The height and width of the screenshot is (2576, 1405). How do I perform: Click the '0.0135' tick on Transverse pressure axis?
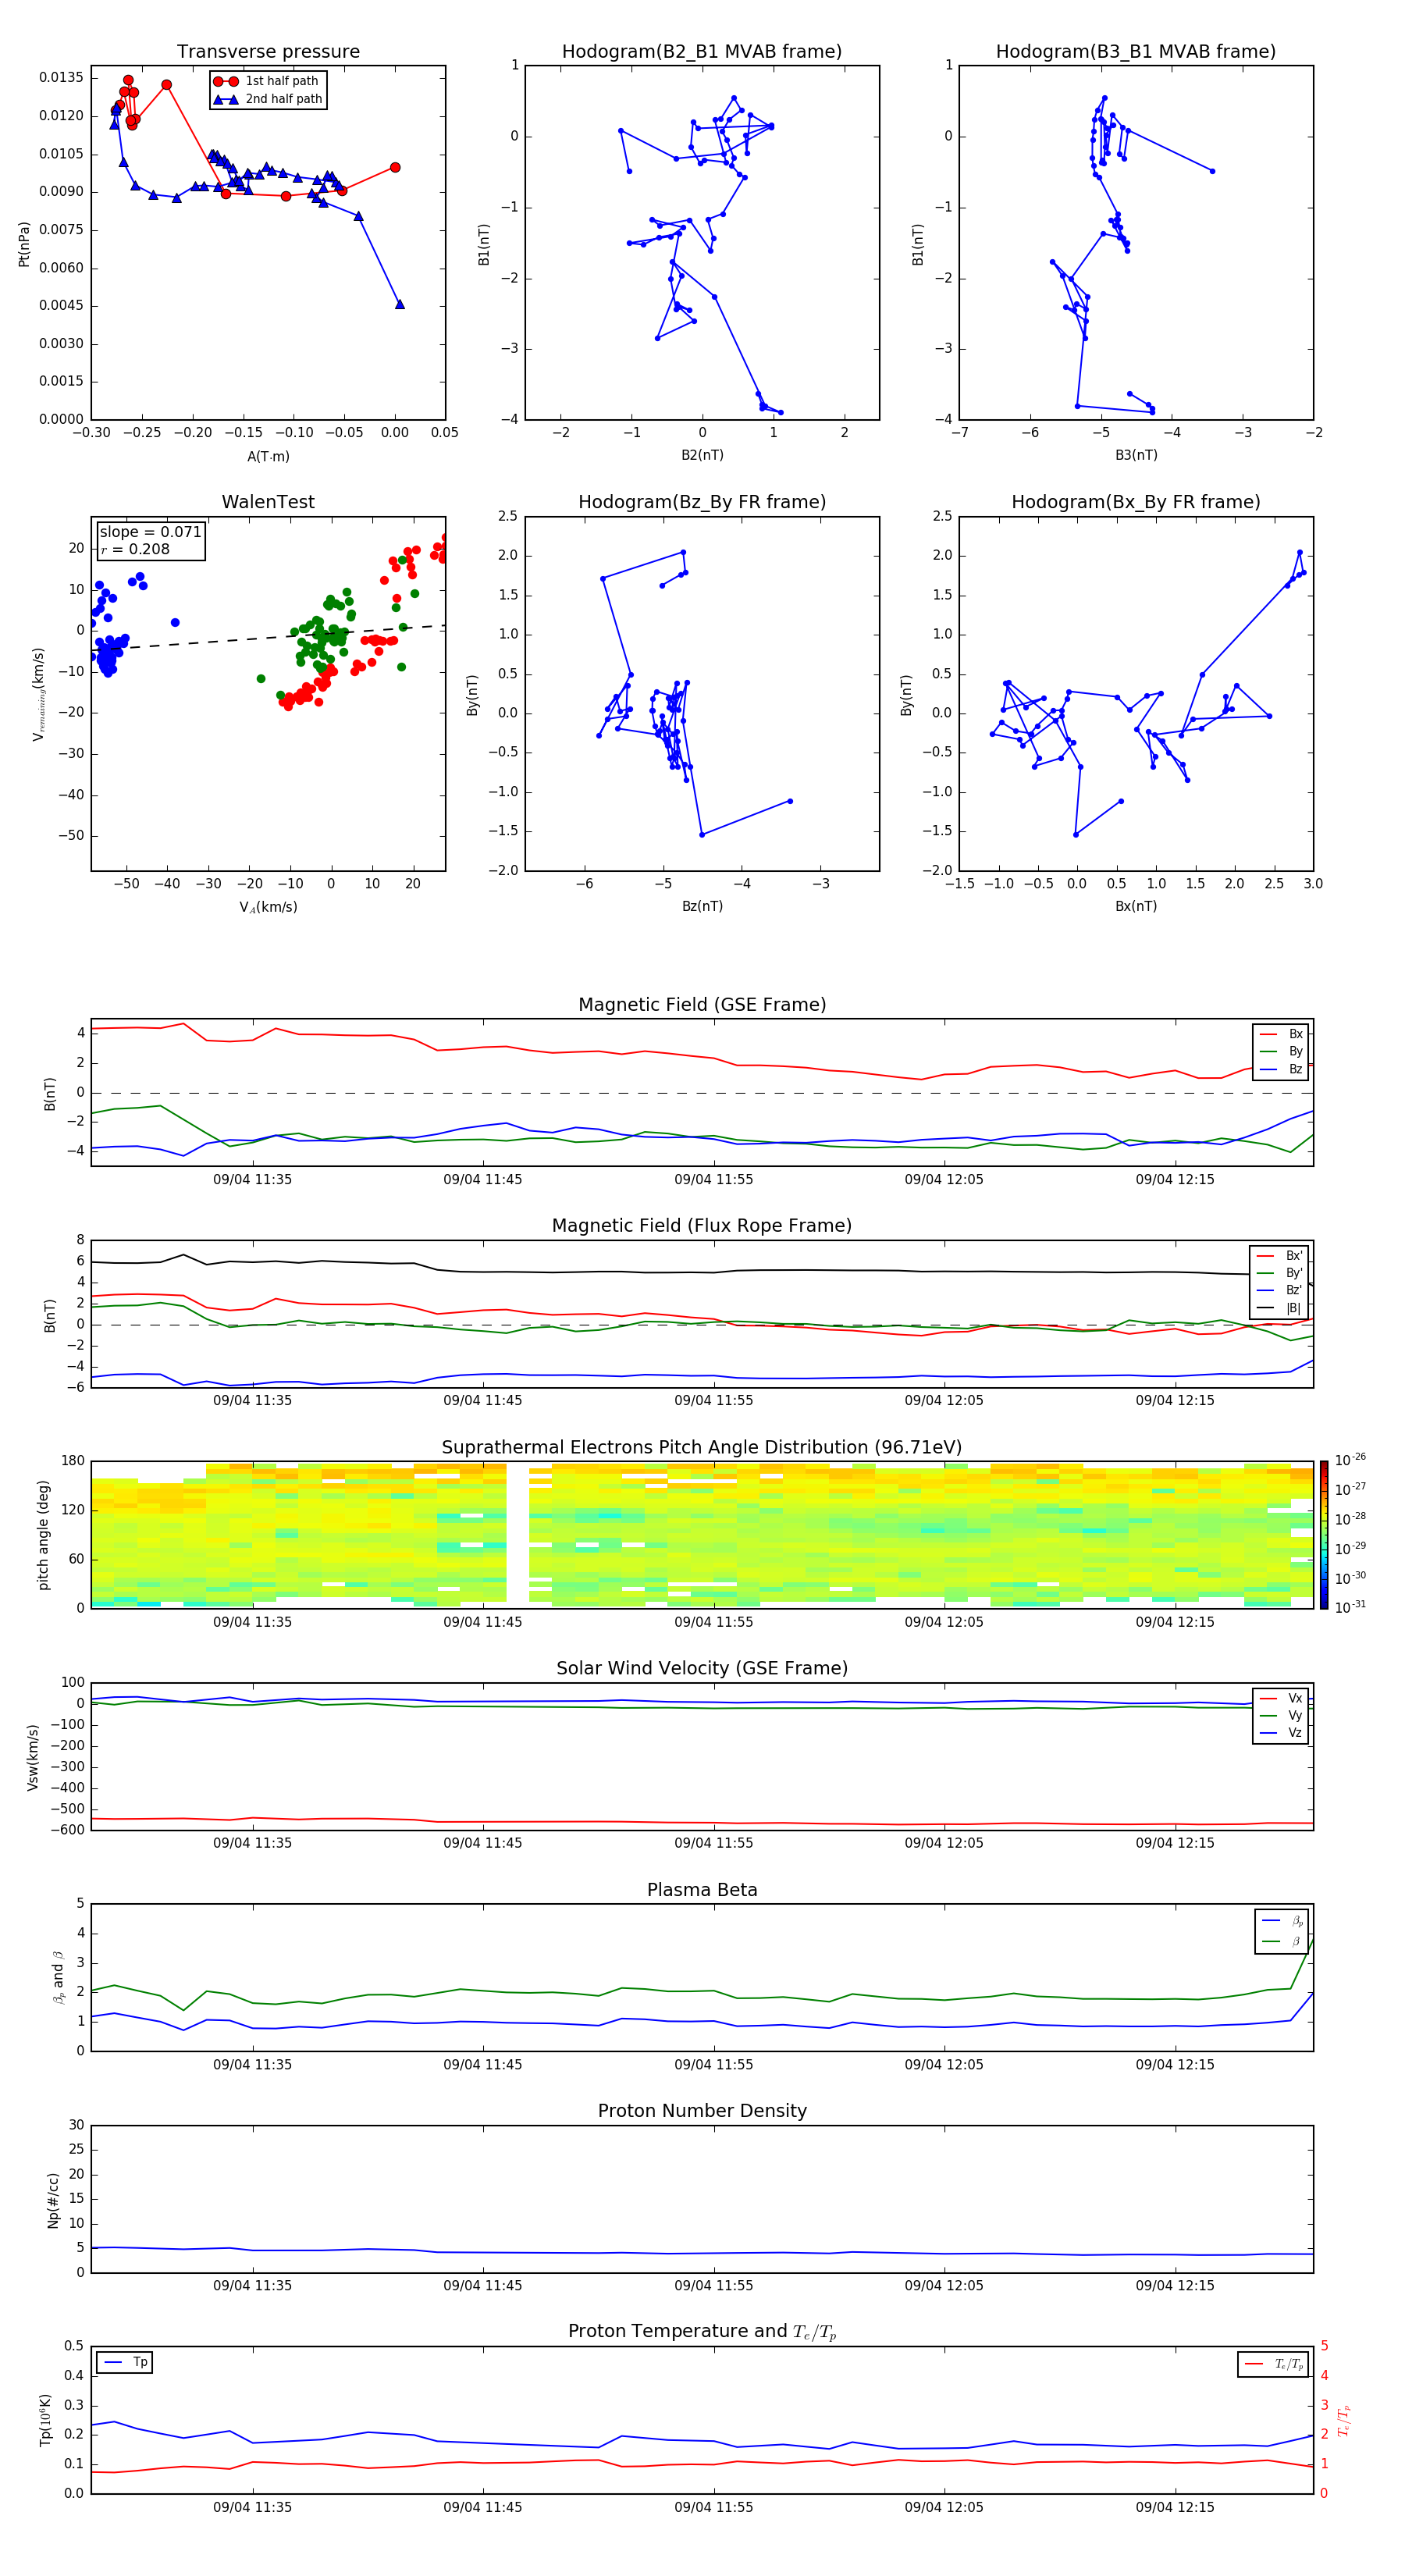61,78
